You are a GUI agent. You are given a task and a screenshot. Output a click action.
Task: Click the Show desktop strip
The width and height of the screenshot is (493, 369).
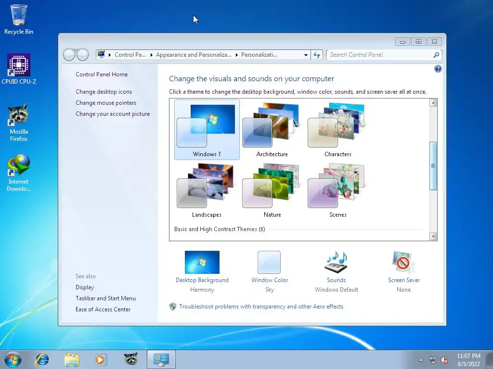click(x=490, y=359)
